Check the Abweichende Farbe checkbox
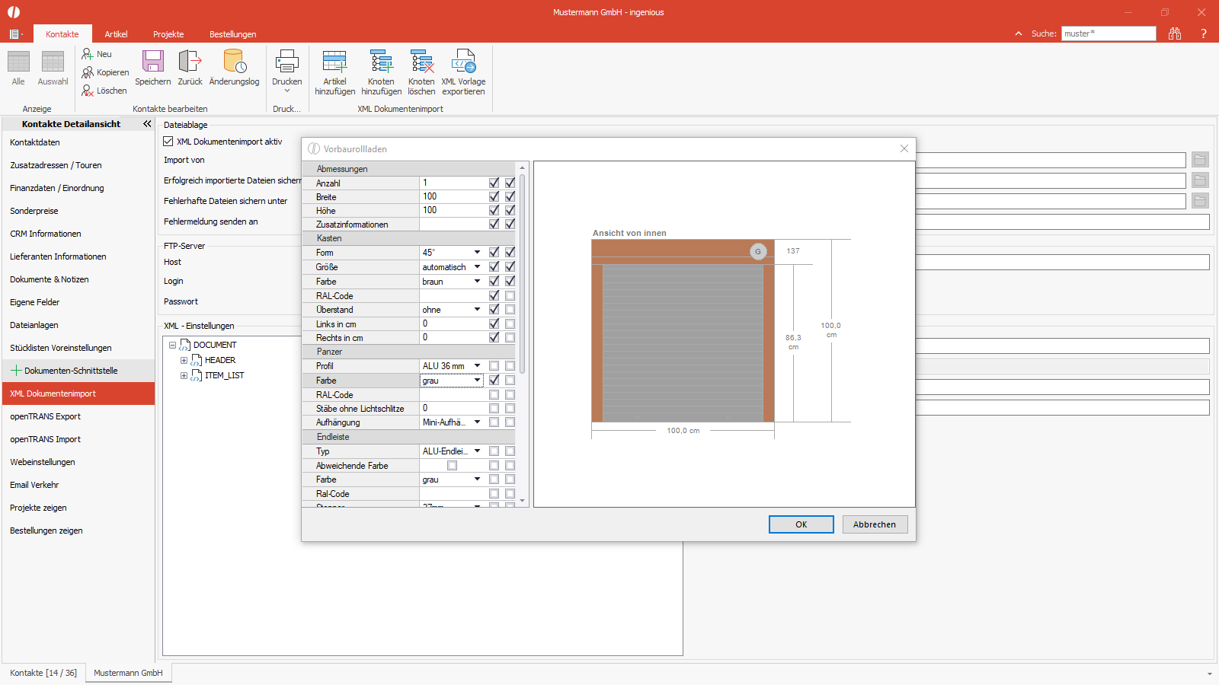Screen dimensions: 1219x685 (452, 465)
